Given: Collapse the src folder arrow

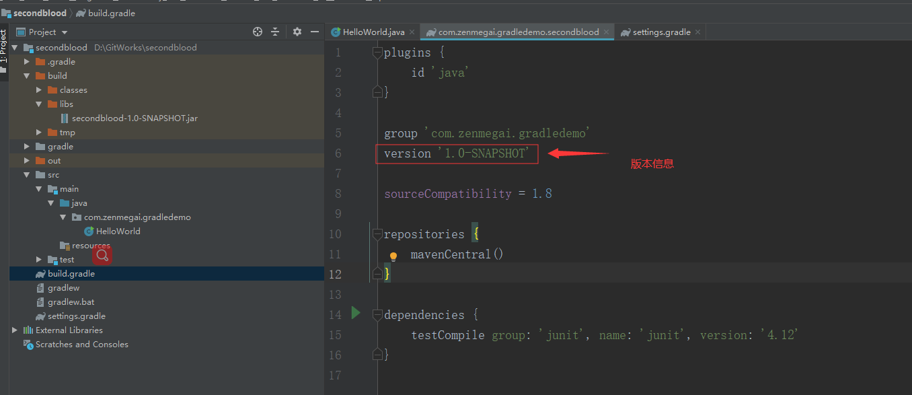Looking at the screenshot, I should coord(27,175).
